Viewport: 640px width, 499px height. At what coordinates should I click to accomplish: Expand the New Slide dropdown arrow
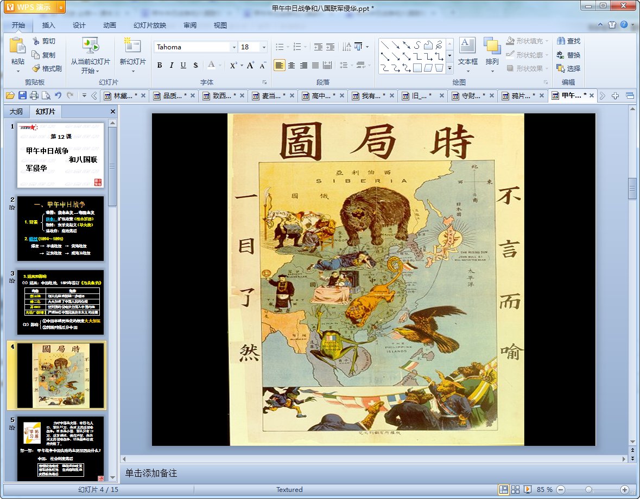pos(132,72)
